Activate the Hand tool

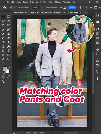click(3, 59)
